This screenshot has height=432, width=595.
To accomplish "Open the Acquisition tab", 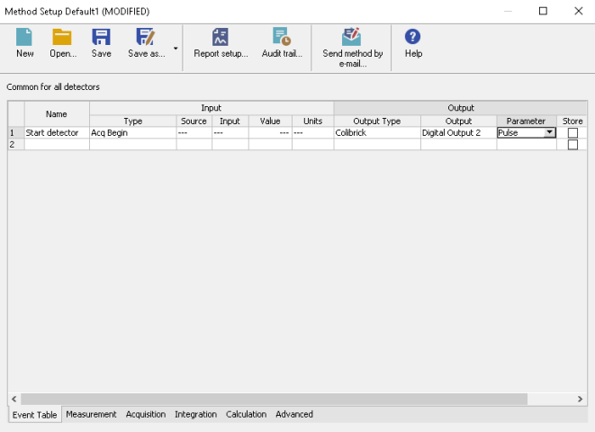I will point(146,414).
